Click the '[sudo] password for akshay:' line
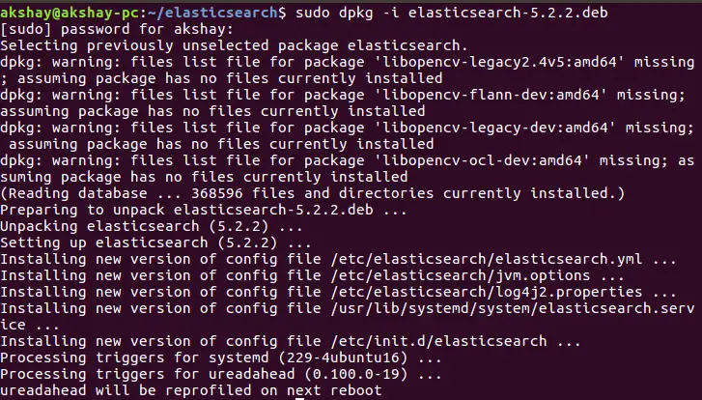Viewport: 702px width, 400px height. [x=108, y=30]
